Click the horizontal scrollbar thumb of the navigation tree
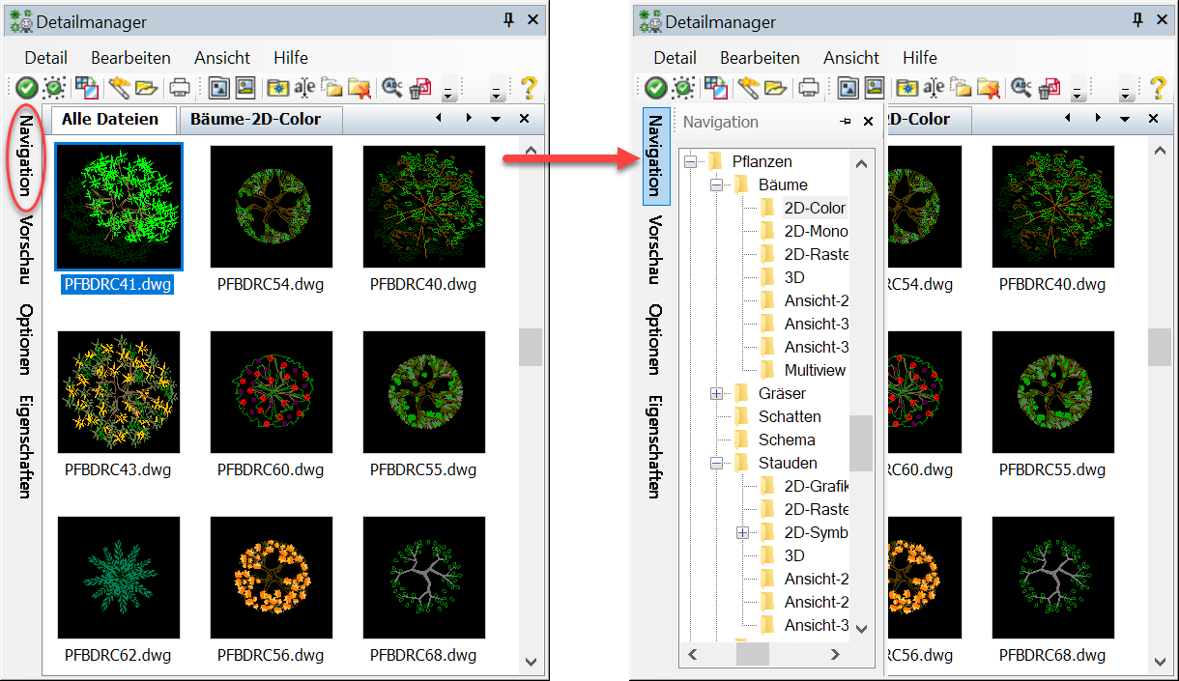 click(752, 654)
